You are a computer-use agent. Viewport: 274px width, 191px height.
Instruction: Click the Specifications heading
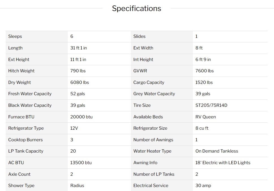pyautogui.click(x=136, y=8)
